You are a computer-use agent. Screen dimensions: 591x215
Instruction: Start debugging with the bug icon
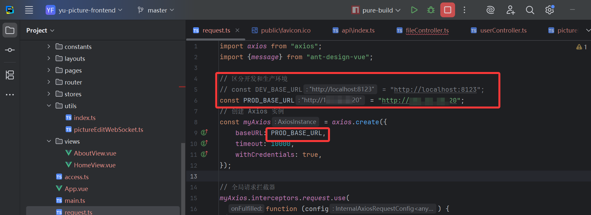click(x=431, y=10)
